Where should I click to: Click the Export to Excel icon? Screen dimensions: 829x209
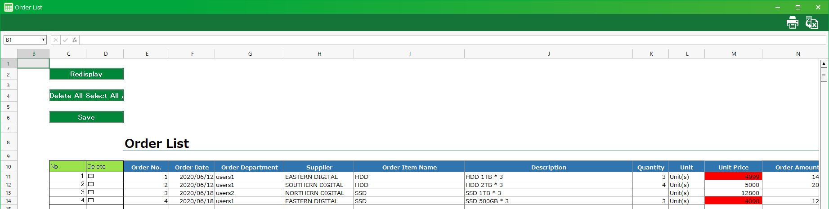(812, 22)
